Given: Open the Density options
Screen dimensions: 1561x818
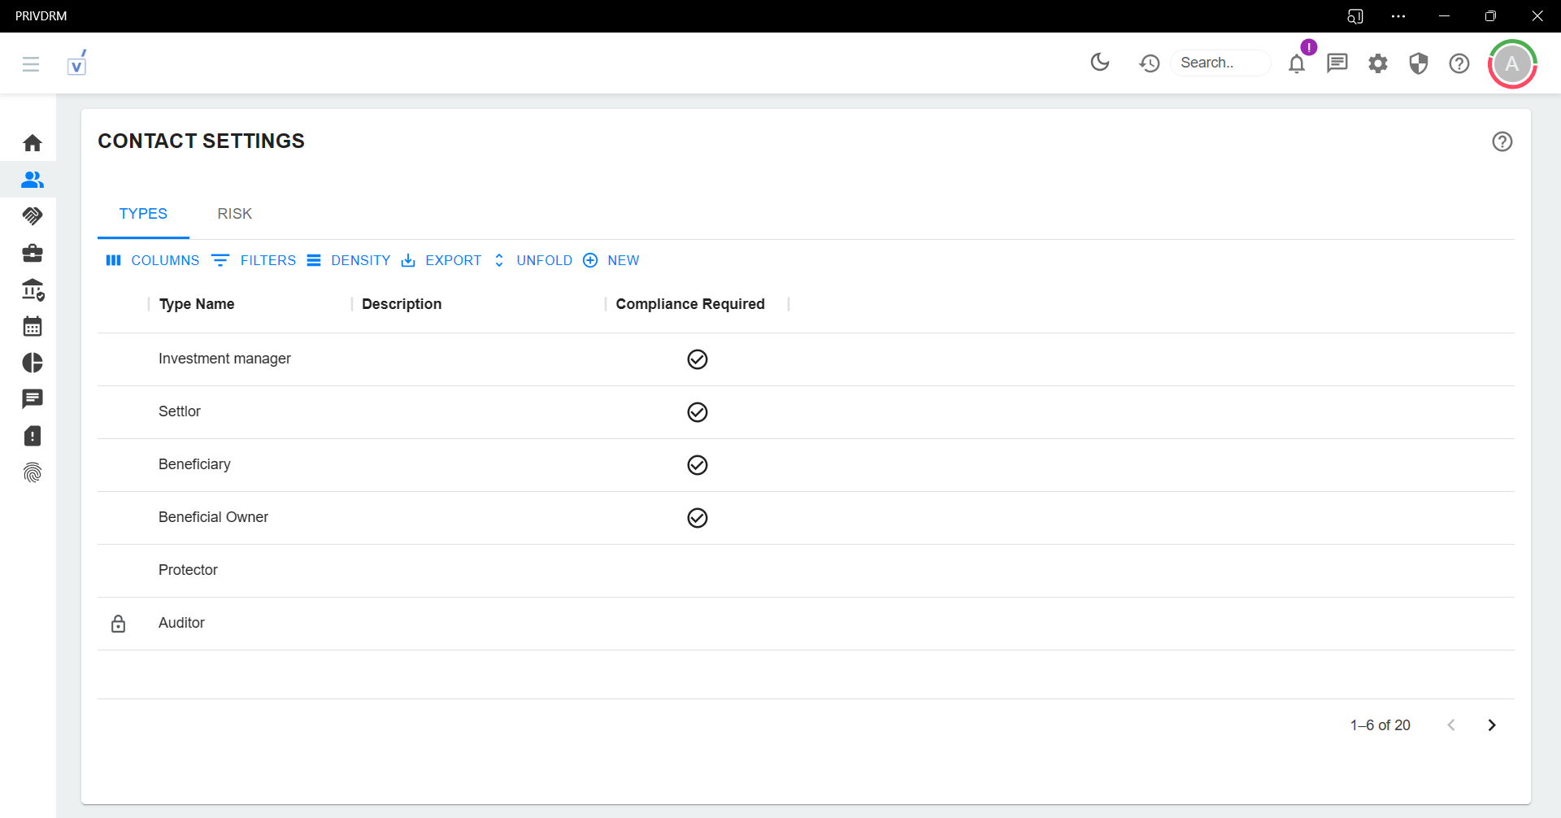Looking at the screenshot, I should pos(349,260).
